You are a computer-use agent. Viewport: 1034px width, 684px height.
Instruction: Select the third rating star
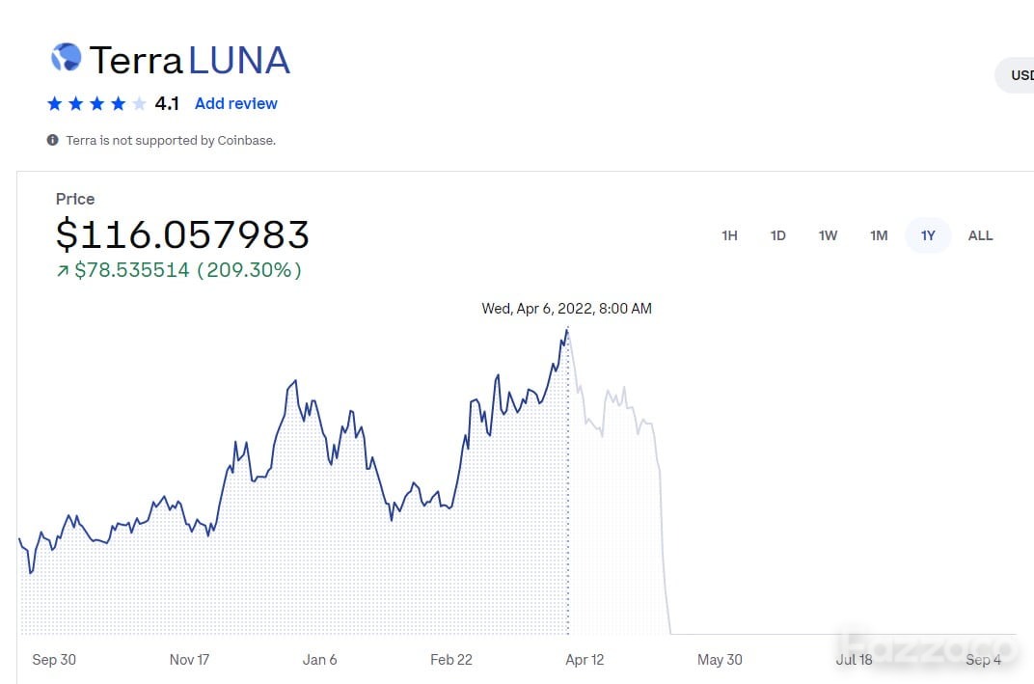[x=96, y=103]
